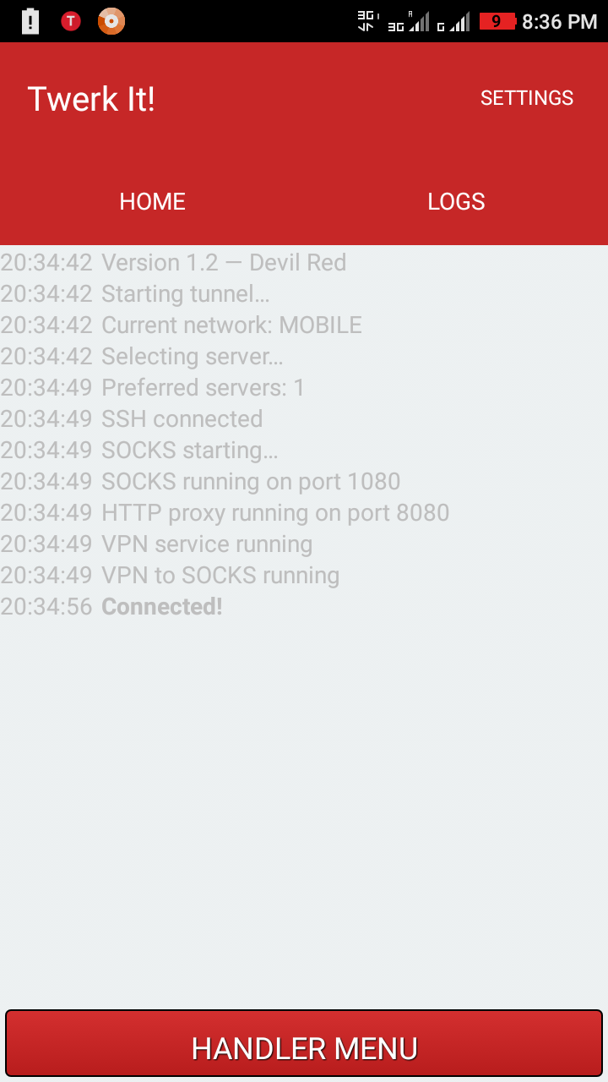Tap the 8:36 PM clock

tap(560, 22)
